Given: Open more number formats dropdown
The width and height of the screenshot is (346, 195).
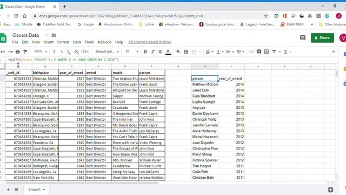Looking at the screenshot, I should tap(85, 52).
